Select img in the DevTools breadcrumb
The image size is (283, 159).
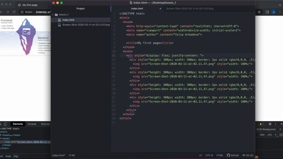(x=16, y=156)
